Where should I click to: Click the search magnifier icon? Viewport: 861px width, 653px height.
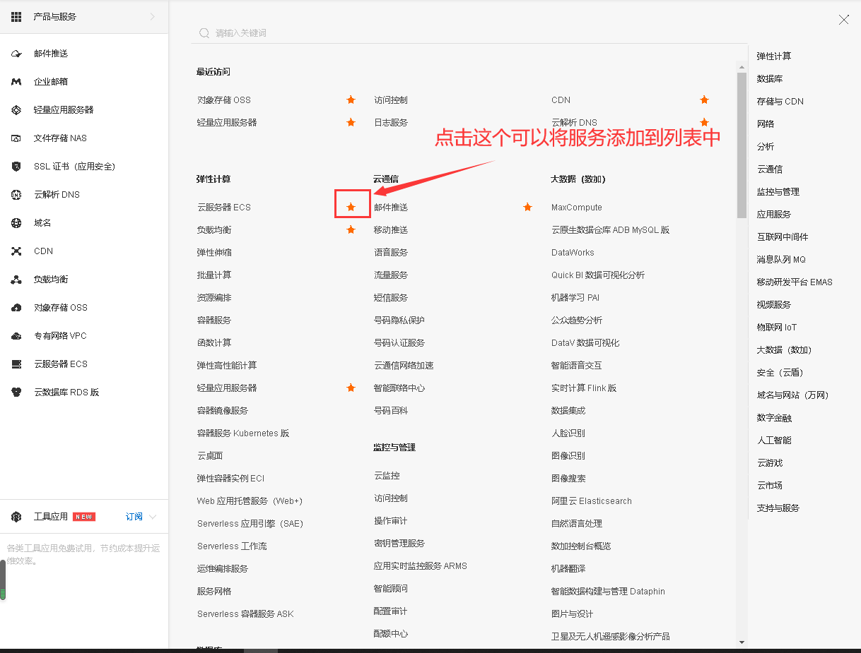coord(204,33)
